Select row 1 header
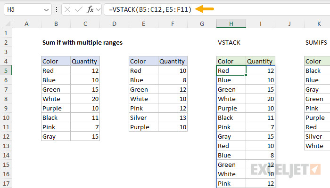The height and width of the screenshot is (188, 330). 6,33
